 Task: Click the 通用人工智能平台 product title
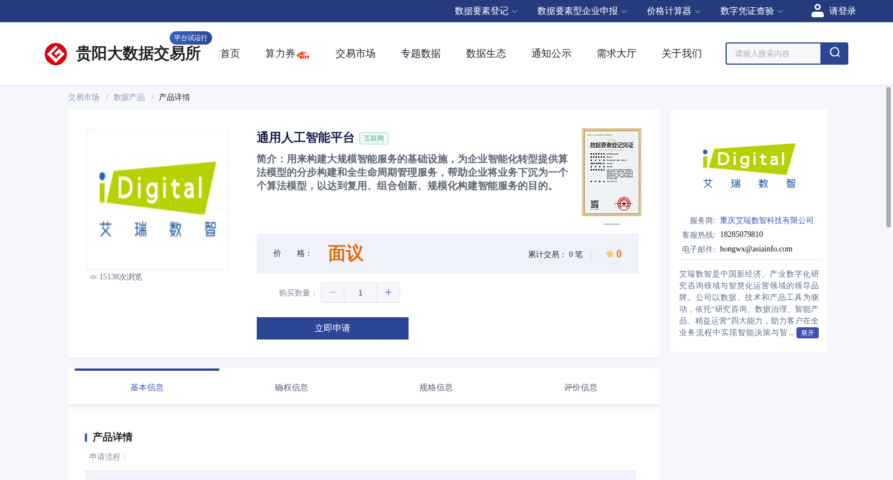305,138
